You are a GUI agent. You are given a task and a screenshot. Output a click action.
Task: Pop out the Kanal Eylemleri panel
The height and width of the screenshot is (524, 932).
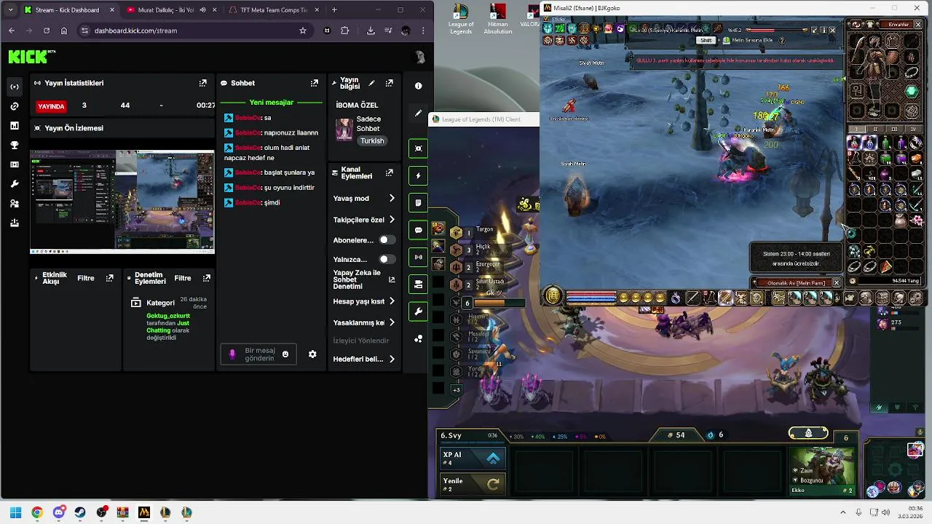tap(390, 172)
